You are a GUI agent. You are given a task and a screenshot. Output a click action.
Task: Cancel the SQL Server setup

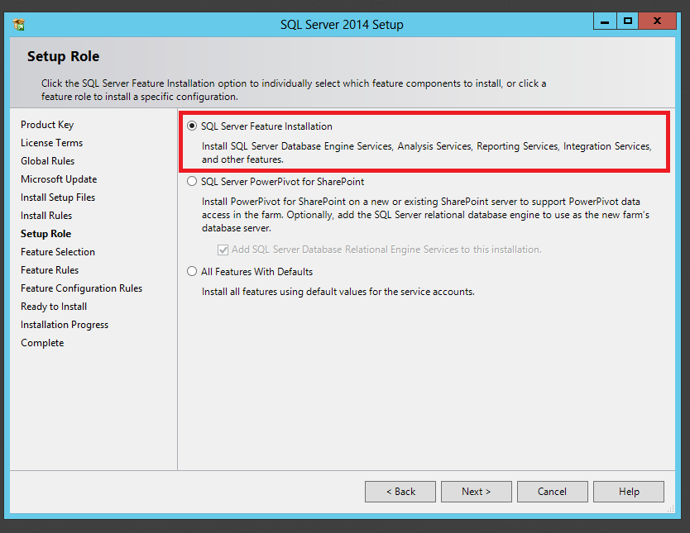[x=552, y=492]
